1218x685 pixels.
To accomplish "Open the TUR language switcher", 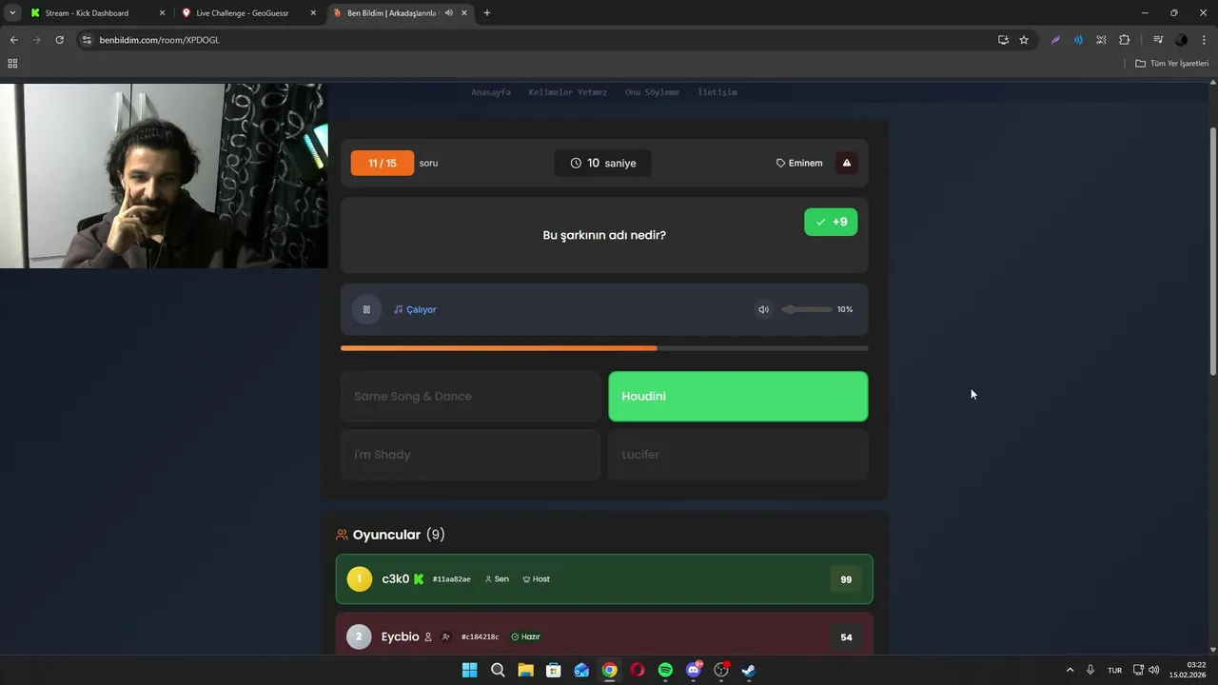I will 1114,670.
